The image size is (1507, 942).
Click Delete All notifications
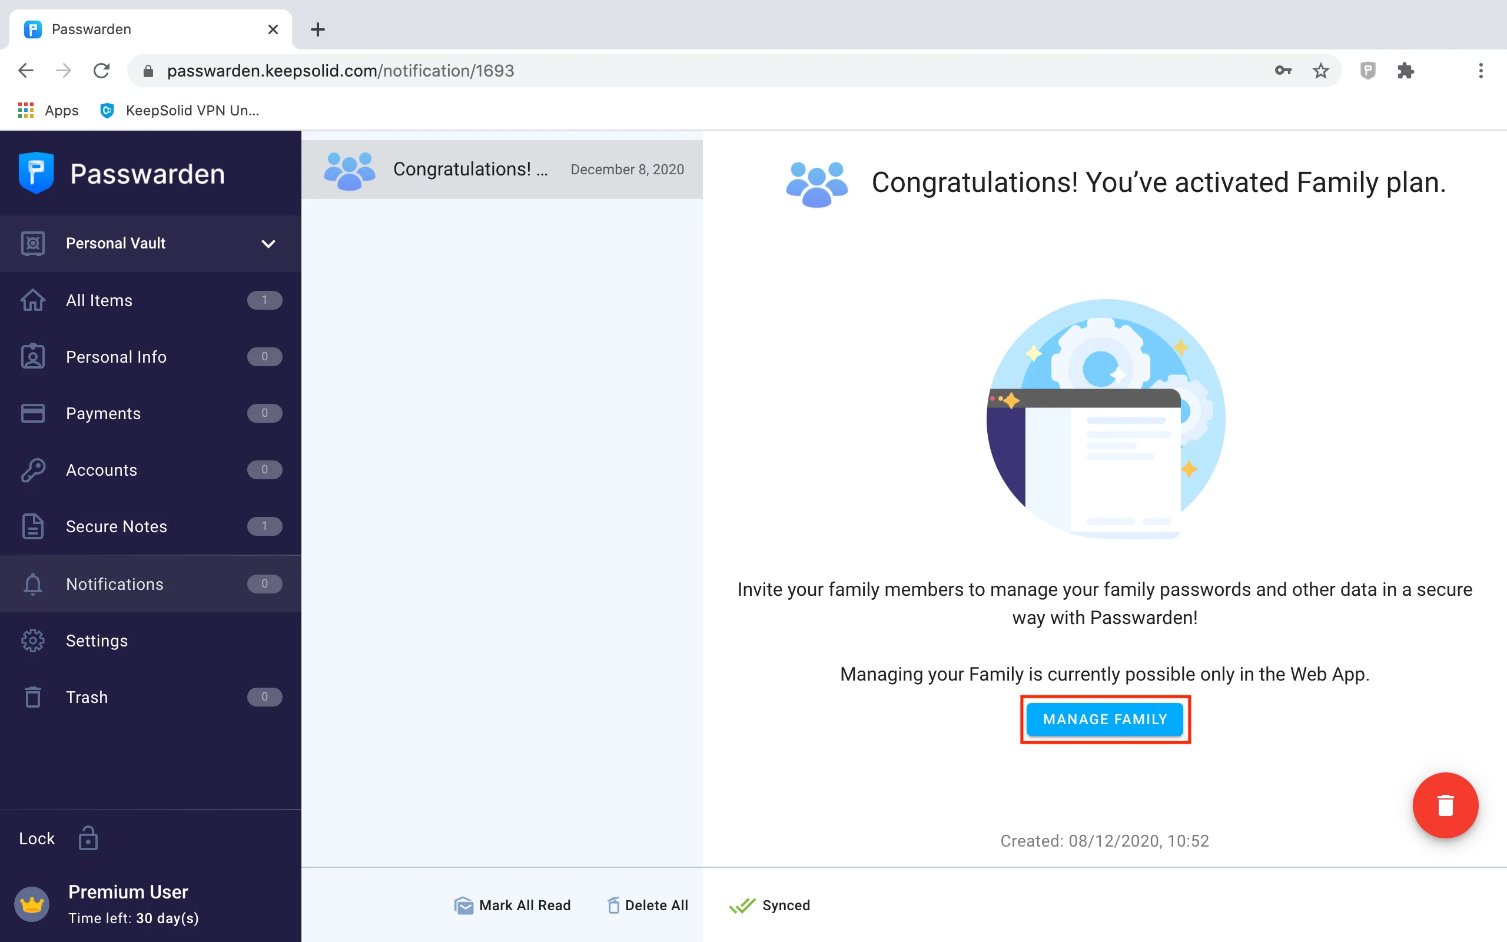coord(648,905)
